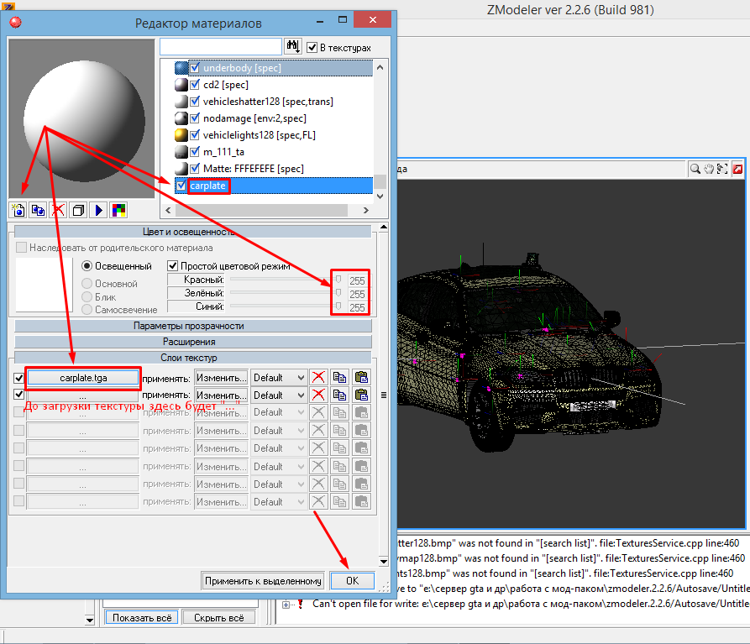750x644 pixels.
Task: Remove the carplate.tga texture layer
Action: [318, 378]
